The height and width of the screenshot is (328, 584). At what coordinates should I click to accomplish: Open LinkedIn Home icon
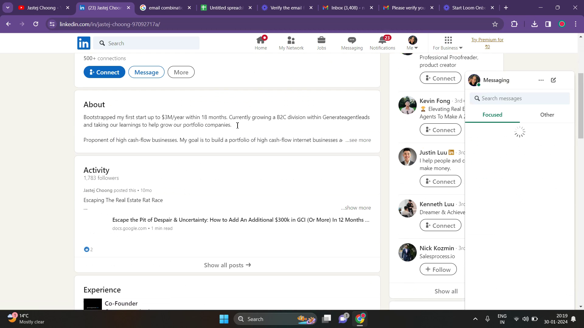point(261,43)
